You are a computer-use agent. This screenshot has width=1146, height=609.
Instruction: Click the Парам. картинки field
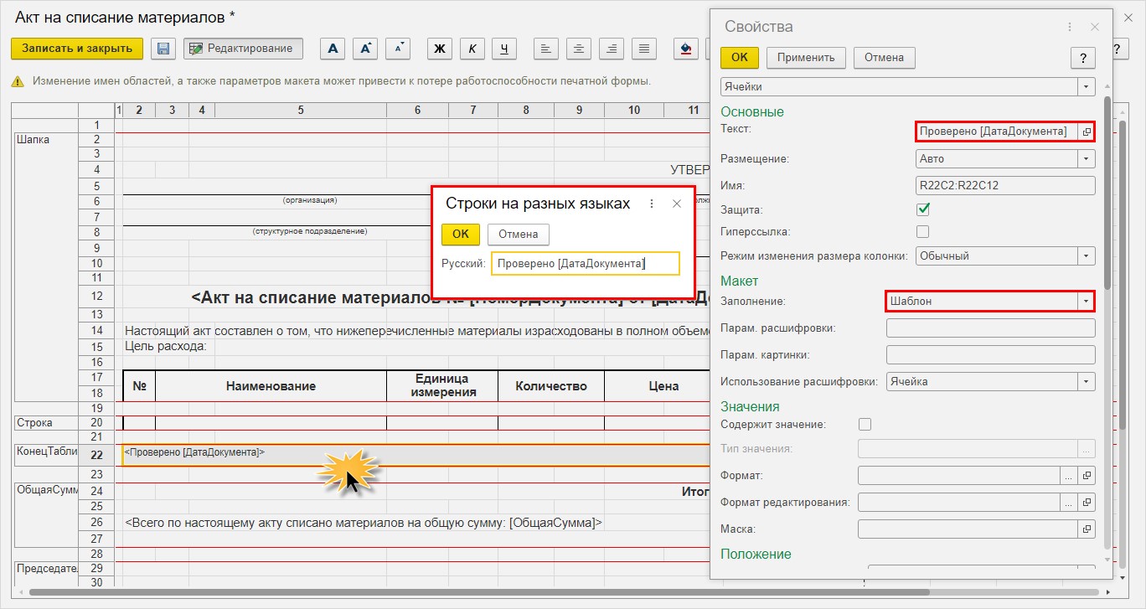(x=990, y=355)
